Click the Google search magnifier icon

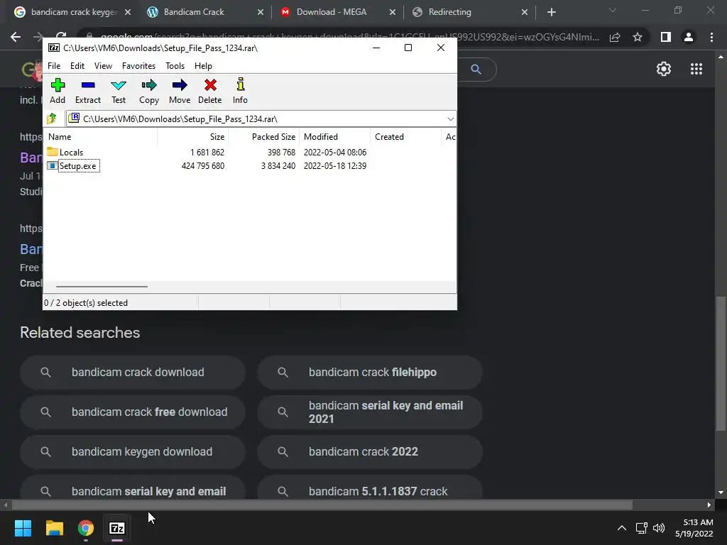[x=476, y=69]
